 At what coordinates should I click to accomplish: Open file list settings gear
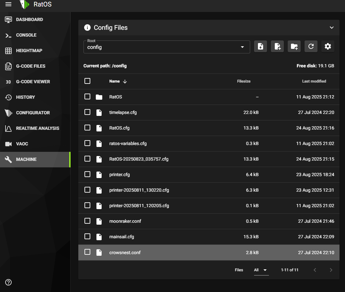pyautogui.click(x=328, y=46)
